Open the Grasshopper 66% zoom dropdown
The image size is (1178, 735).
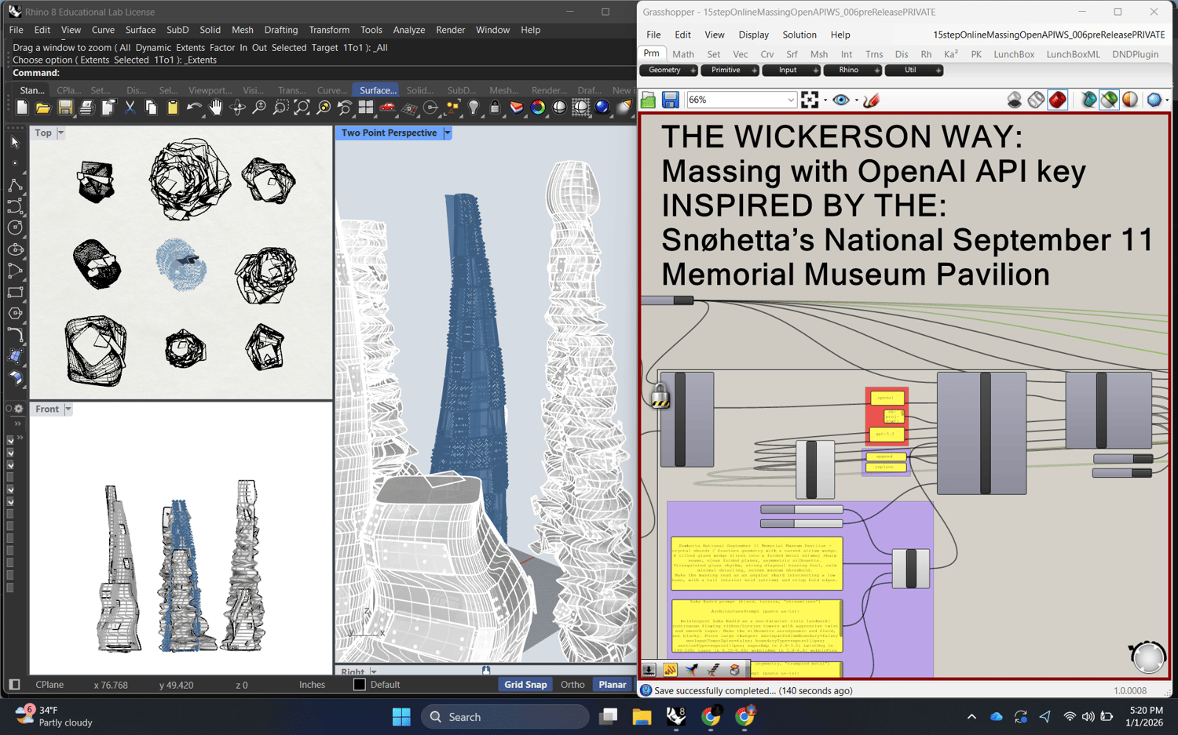pyautogui.click(x=791, y=100)
